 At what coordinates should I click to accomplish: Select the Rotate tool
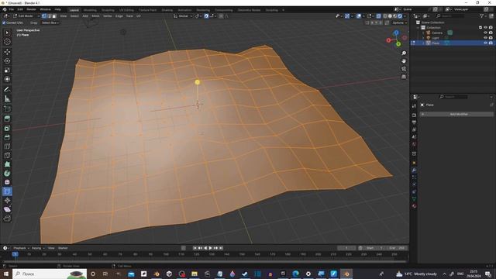[x=7, y=60]
